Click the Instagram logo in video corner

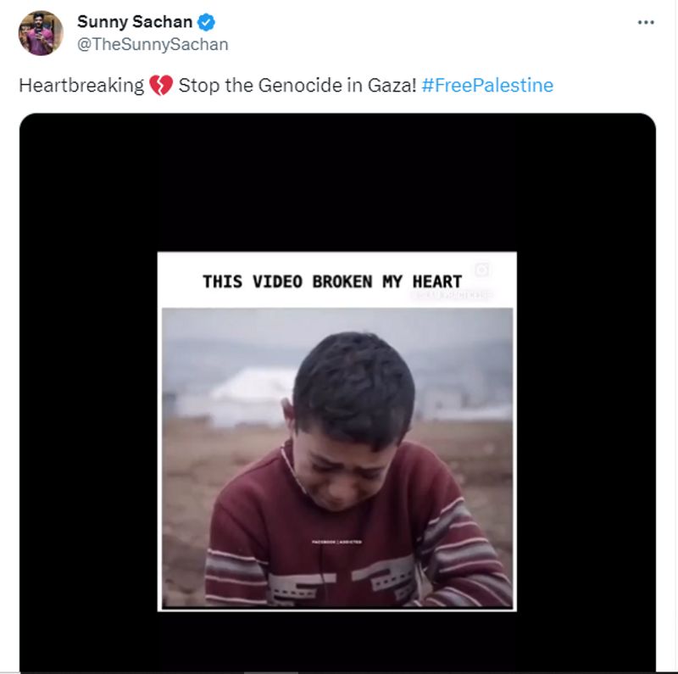(x=482, y=270)
